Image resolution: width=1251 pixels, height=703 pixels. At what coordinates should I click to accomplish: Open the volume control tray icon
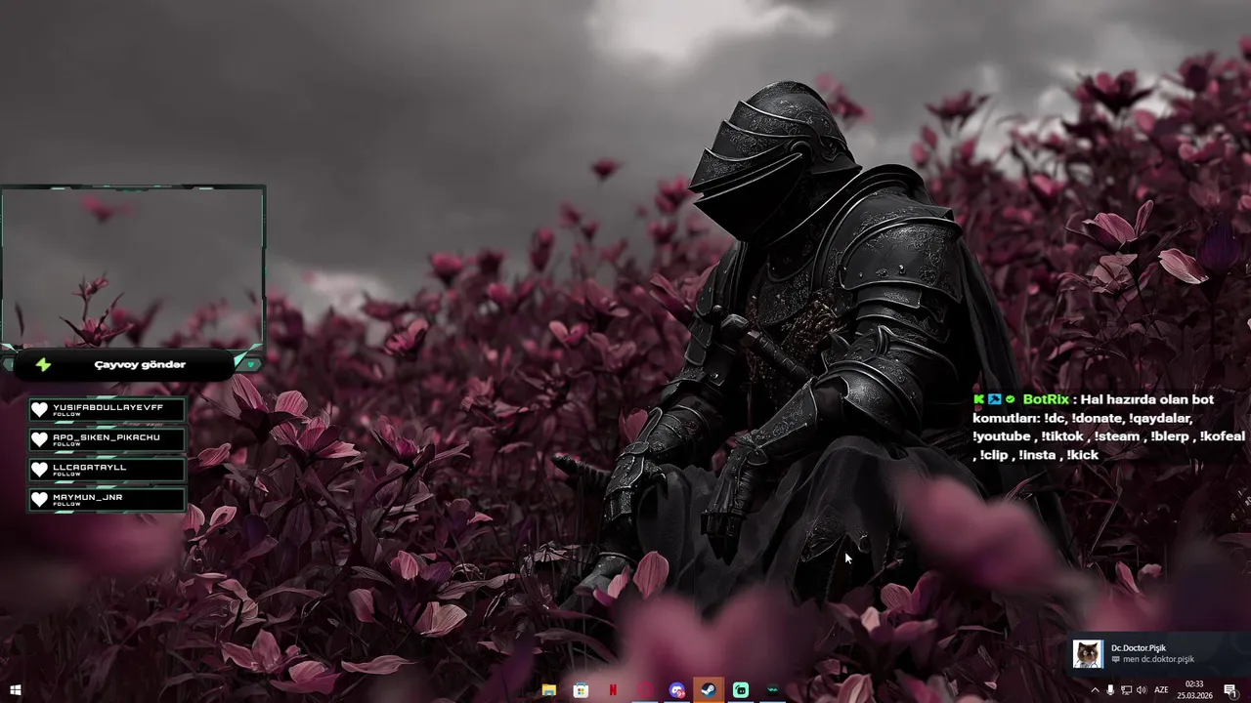coord(1141,690)
